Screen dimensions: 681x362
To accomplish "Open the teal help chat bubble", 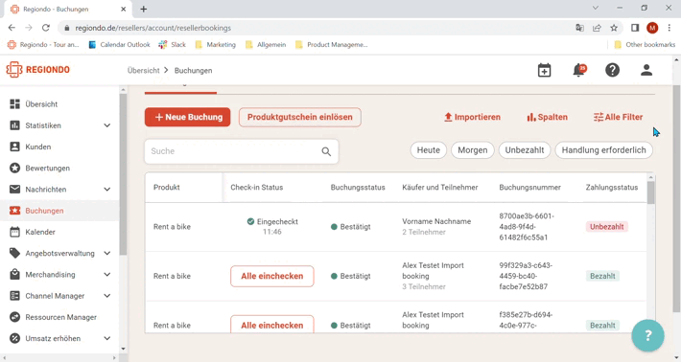I will (x=648, y=335).
